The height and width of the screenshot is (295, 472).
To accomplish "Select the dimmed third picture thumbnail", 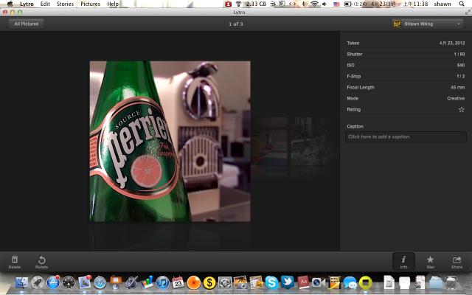I will click(x=313, y=142).
